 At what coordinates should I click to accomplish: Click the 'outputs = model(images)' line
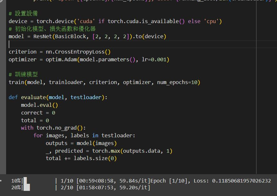(81, 143)
